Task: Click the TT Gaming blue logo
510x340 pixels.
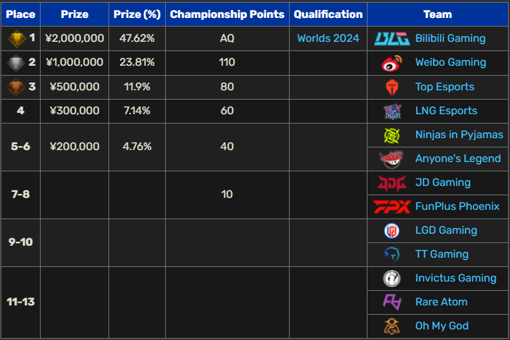Action: 392,254
